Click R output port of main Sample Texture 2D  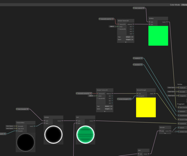[x=133, y=27]
